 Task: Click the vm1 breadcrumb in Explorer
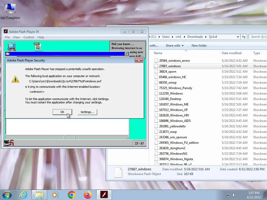pyautogui.click(x=178, y=37)
